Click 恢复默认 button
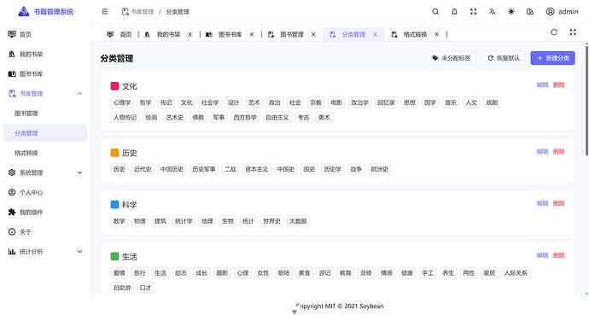Viewport: 589px width, 315px height. [504, 58]
